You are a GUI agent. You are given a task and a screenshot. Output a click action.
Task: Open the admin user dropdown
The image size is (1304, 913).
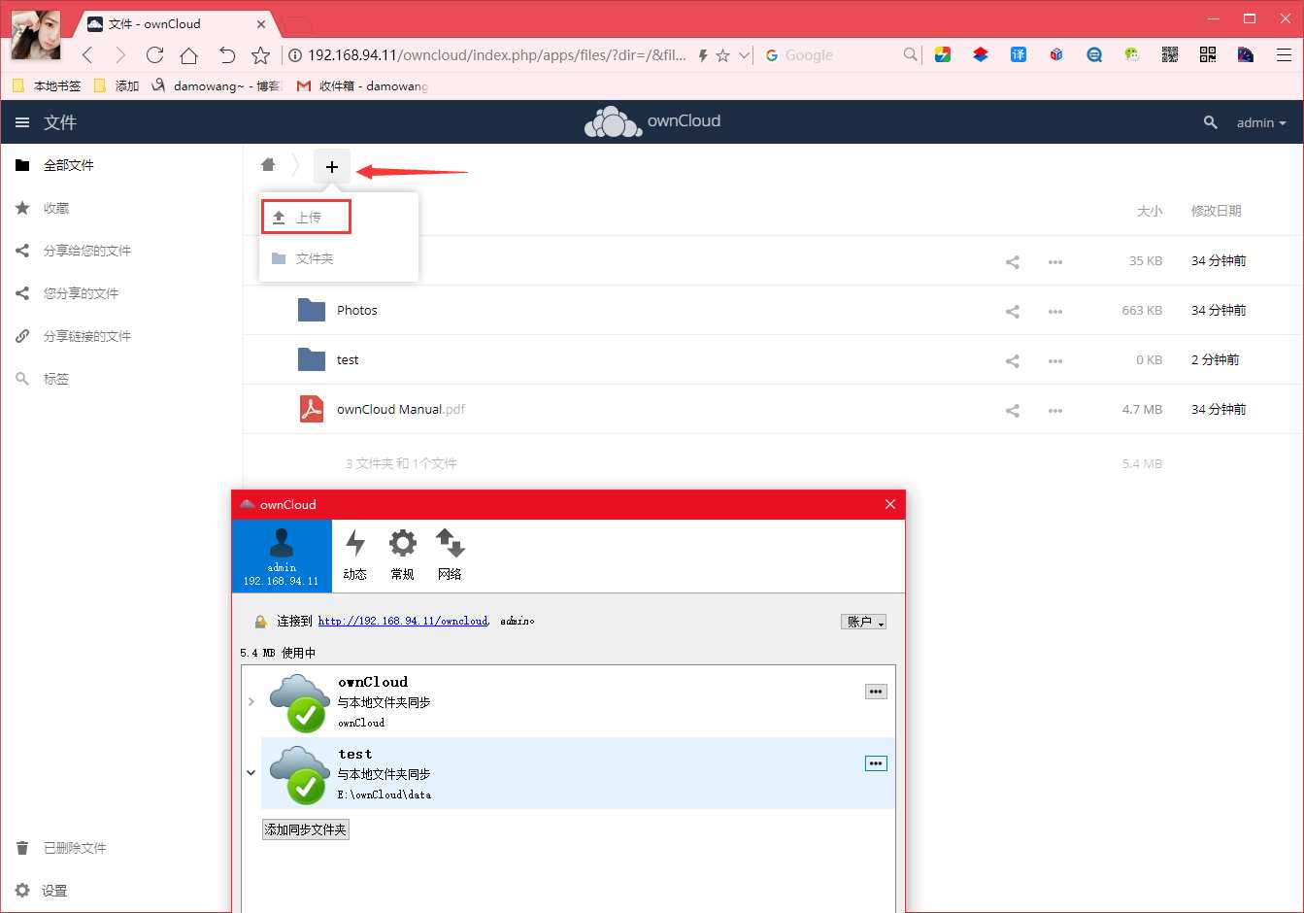click(1260, 122)
